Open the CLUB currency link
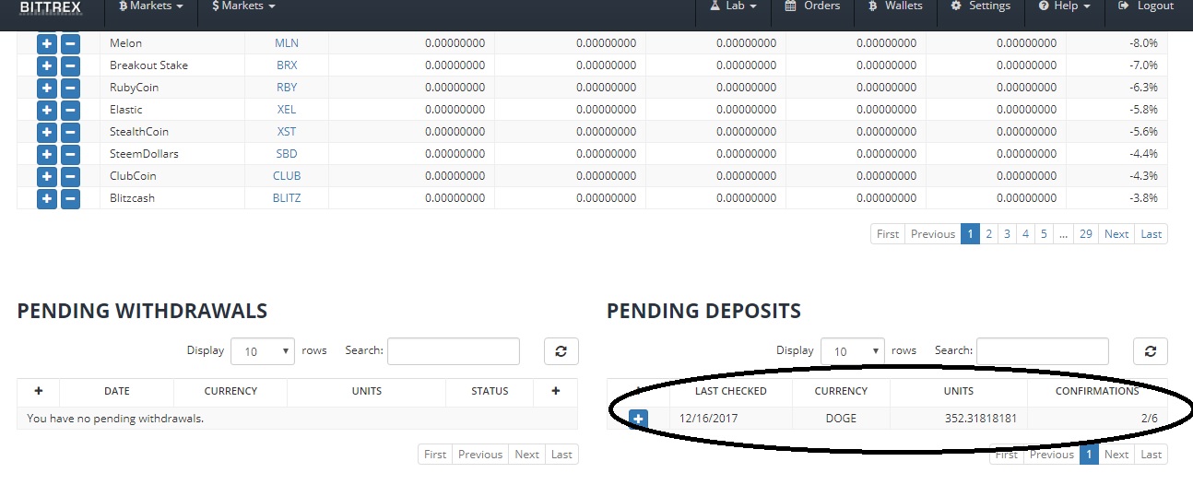The height and width of the screenshot is (485, 1193). pos(287,176)
